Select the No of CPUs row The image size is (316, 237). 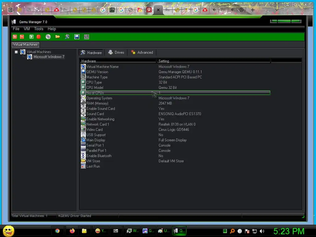[x=175, y=93]
